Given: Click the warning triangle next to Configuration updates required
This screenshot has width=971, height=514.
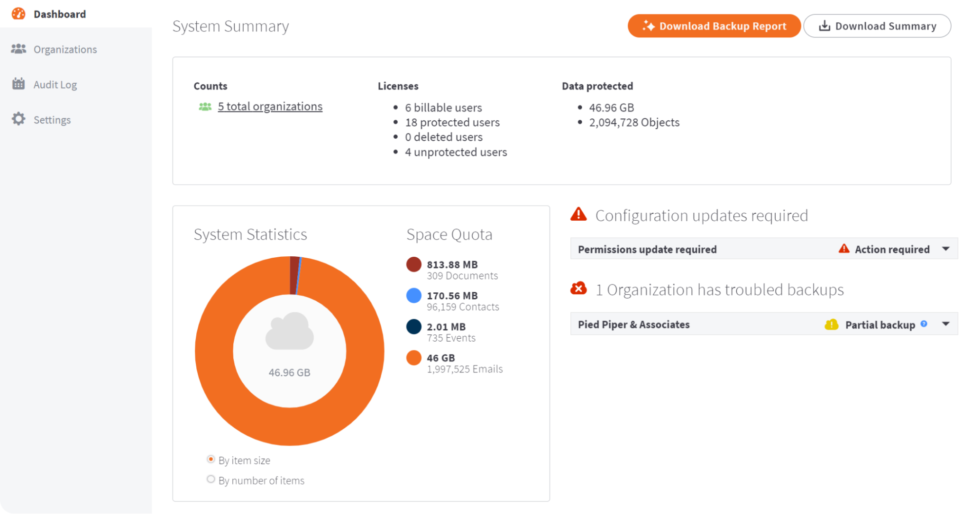Looking at the screenshot, I should 578,214.
